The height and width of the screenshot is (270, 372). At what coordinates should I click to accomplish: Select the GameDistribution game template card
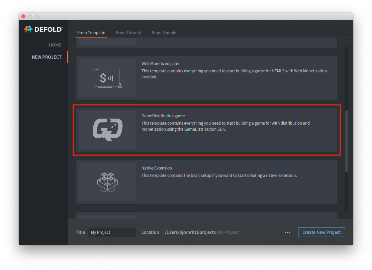point(207,130)
